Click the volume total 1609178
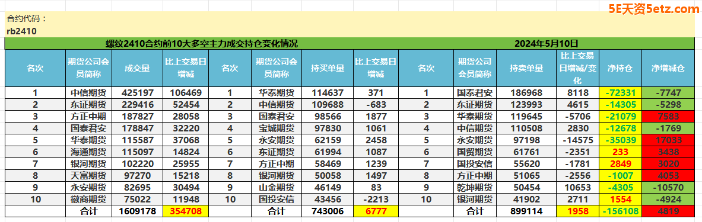Screen dimensions: 702x222 138,211
